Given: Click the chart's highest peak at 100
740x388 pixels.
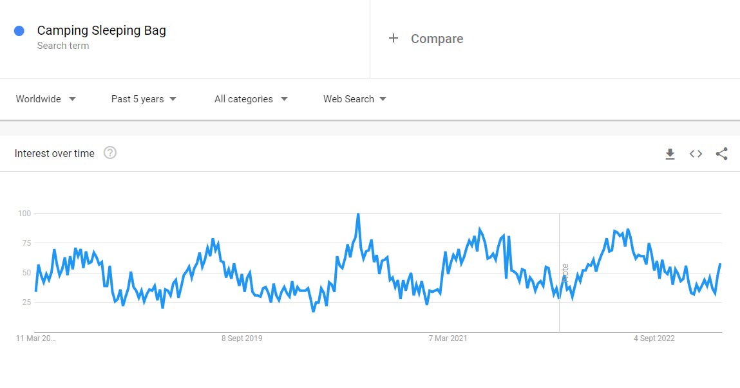Looking at the screenshot, I should 358,214.
